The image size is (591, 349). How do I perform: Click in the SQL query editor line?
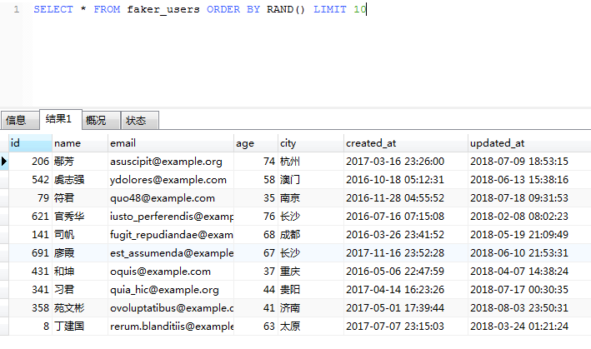pyautogui.click(x=200, y=9)
